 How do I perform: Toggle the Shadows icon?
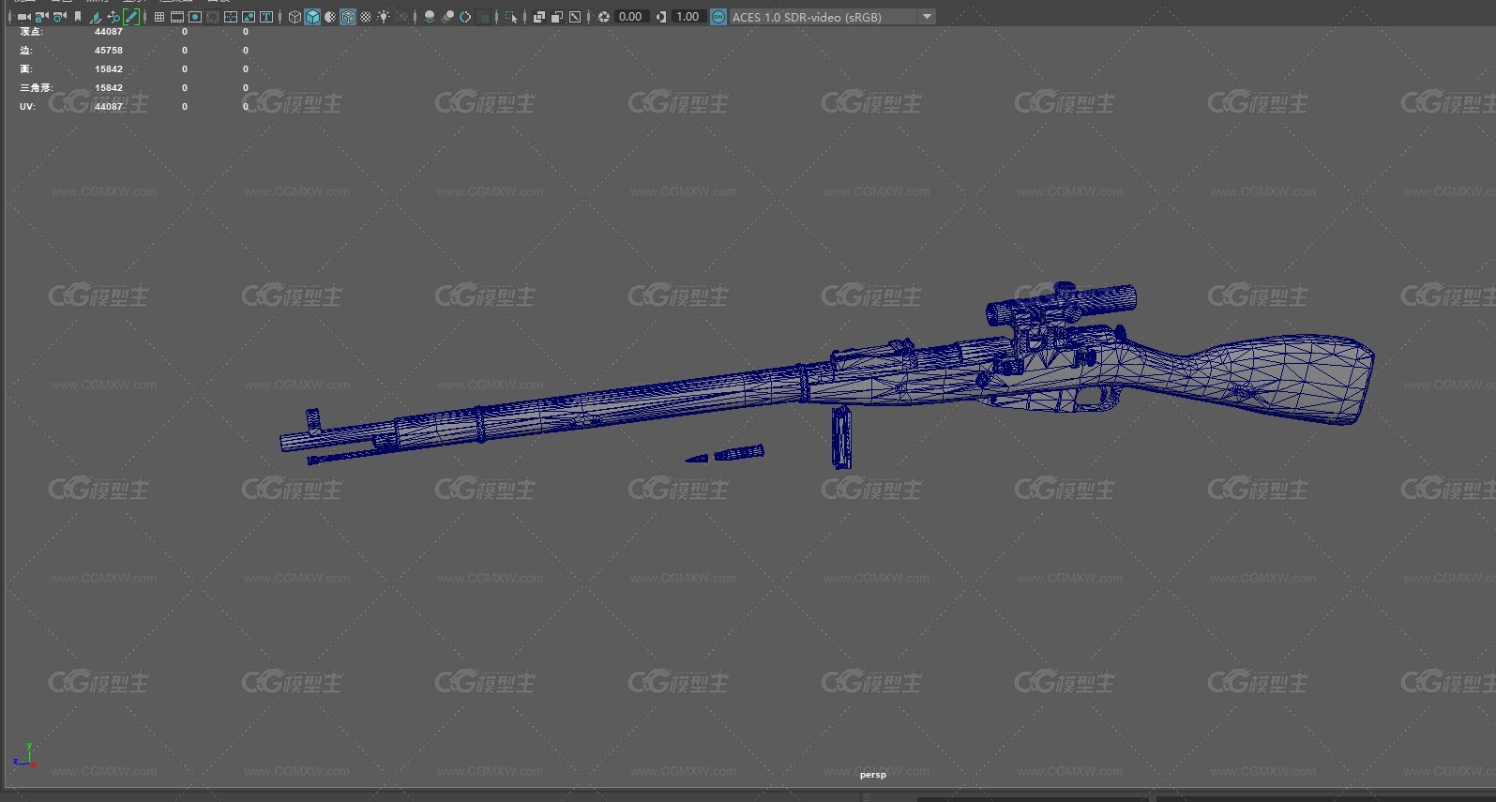[x=401, y=17]
